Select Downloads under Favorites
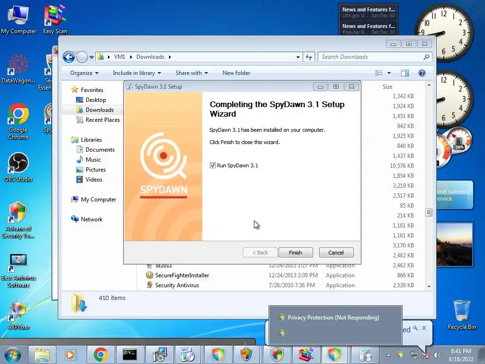The height and width of the screenshot is (364, 485). click(x=99, y=110)
